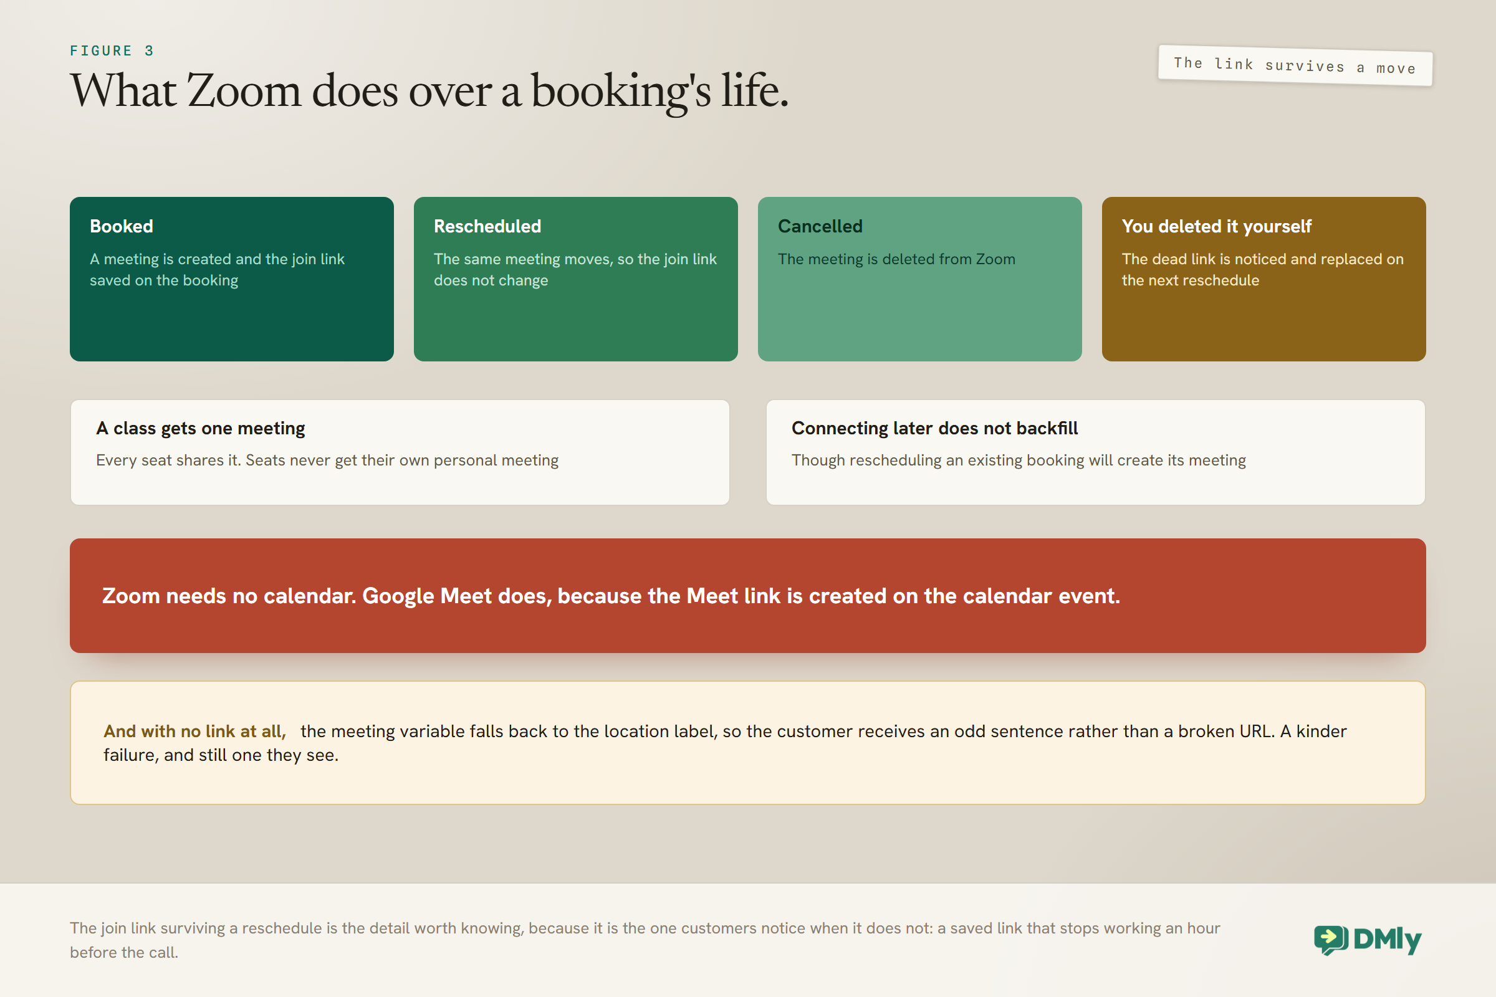Click 'the meeting variable falls back' sentence
The height and width of the screenshot is (997, 1496).
[x=725, y=743]
